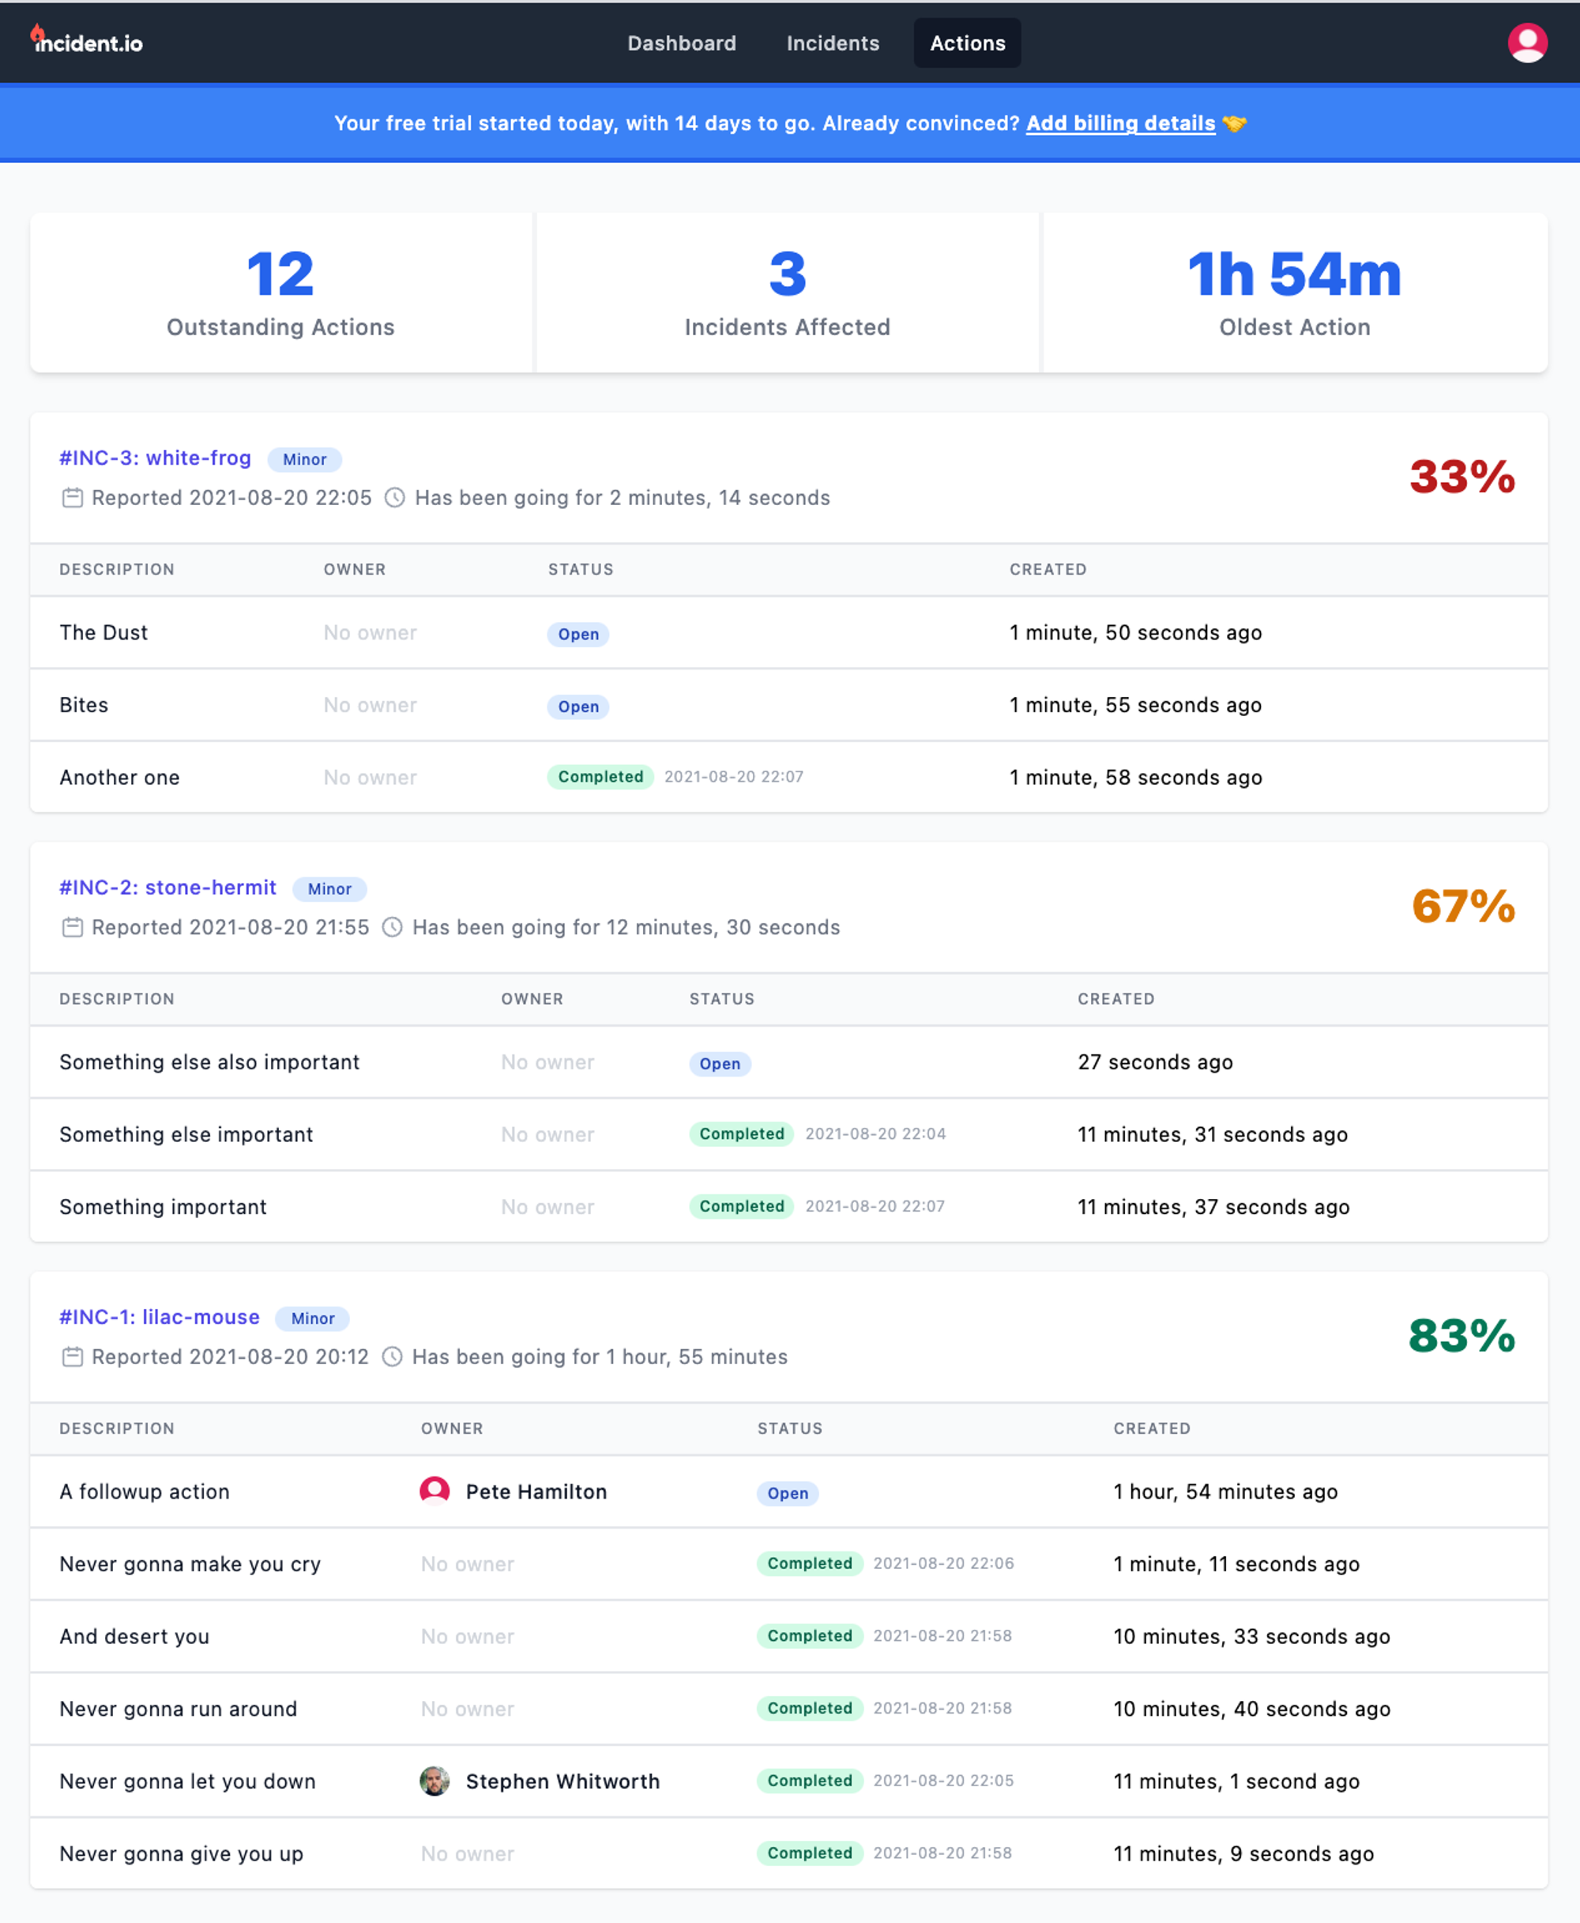Open the Incidents tab
Viewport: 1580px width, 1923px height.
click(832, 43)
